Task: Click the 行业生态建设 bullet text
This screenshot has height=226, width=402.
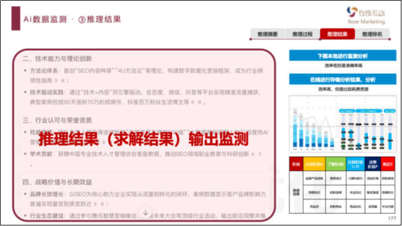Action: pyautogui.click(x=147, y=216)
